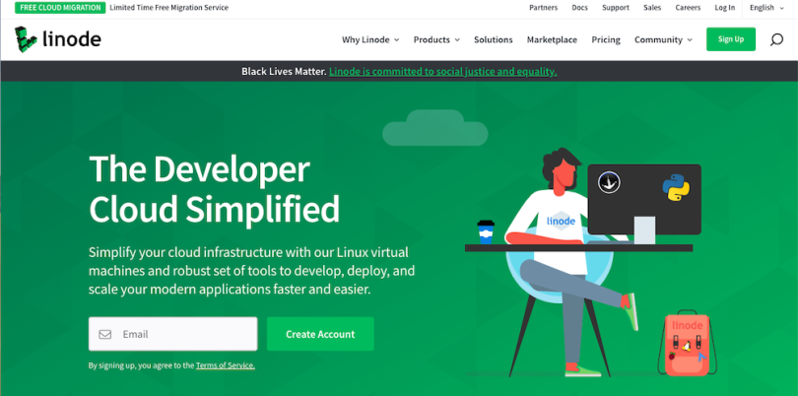The width and height of the screenshot is (798, 396).
Task: Click Log In
Action: point(725,8)
